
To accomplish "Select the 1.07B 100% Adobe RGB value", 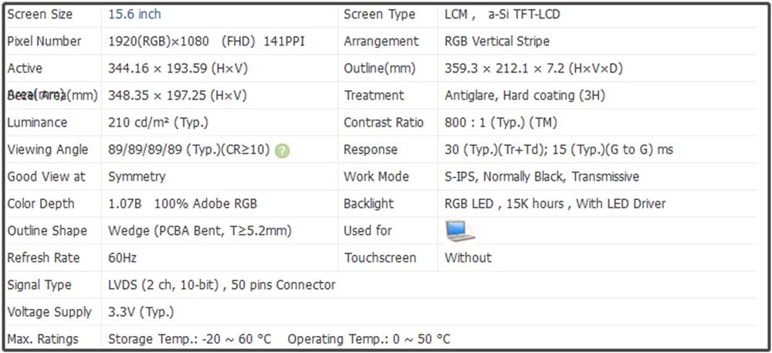I will (x=183, y=204).
